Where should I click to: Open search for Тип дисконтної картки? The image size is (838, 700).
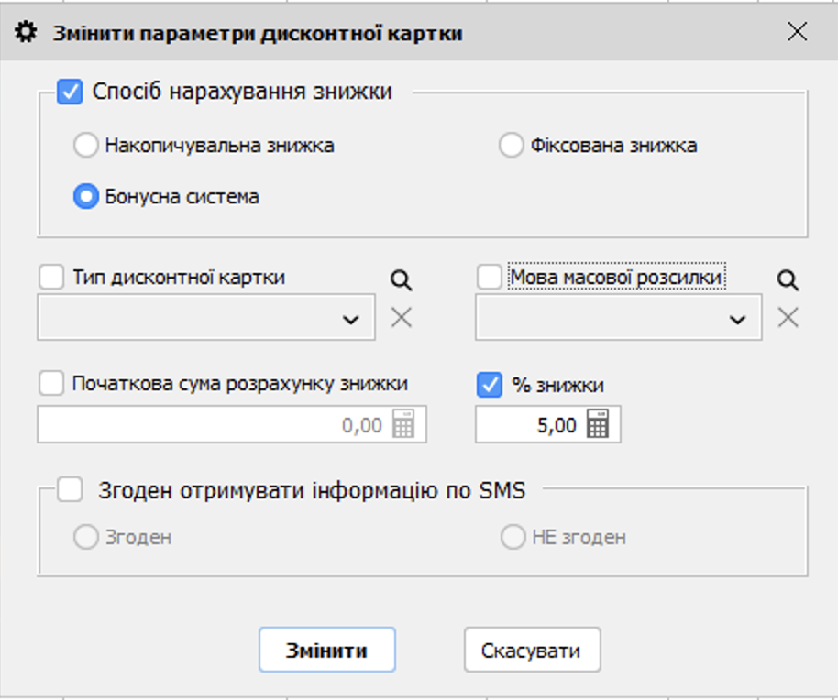tap(402, 279)
